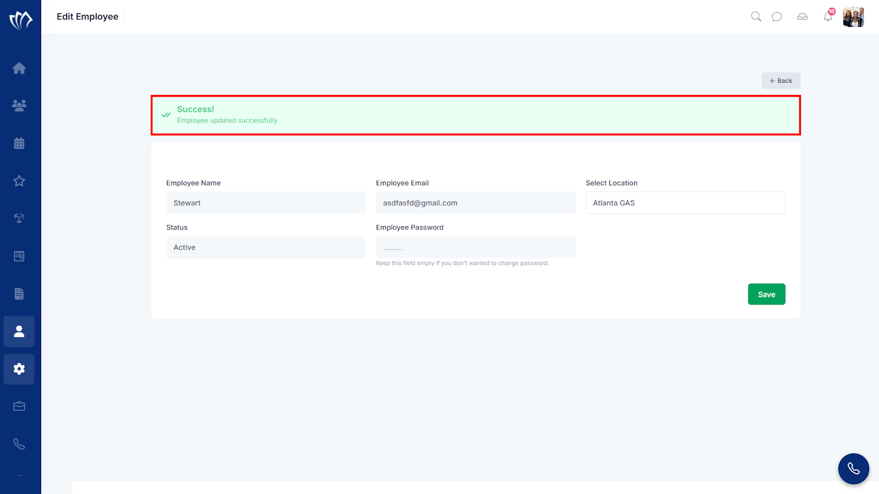
Task: Open the settings gear icon in the sidebar
Action: (19, 369)
